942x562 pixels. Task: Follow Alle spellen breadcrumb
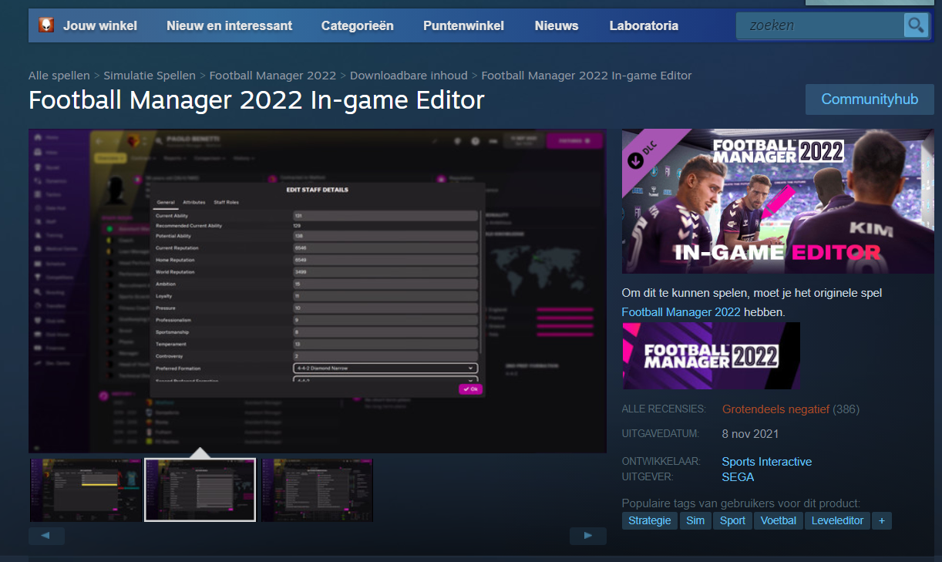pyautogui.click(x=59, y=76)
